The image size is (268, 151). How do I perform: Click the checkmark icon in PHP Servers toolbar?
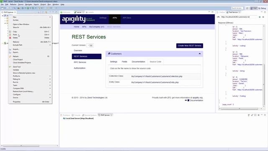coord(252,115)
